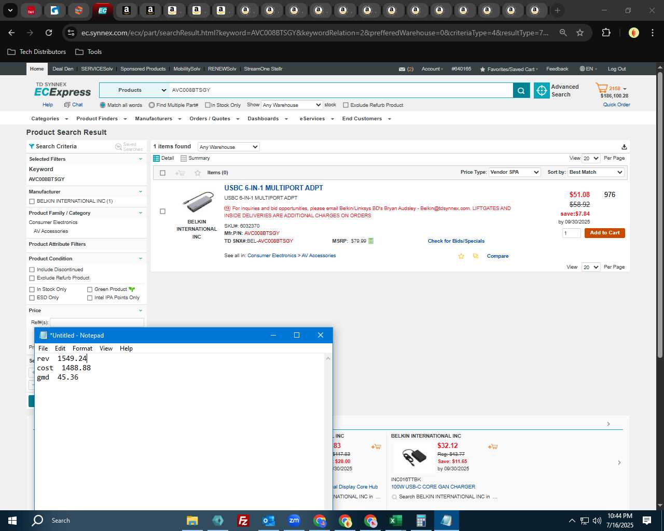Open the Deal Den tab

coord(63,69)
